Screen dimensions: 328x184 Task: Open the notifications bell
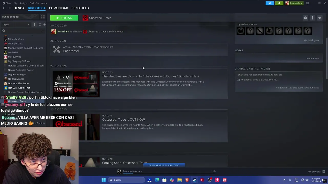279,3
